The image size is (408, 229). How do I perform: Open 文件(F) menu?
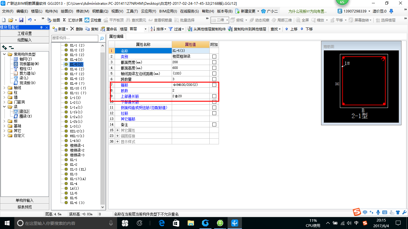pyautogui.click(x=8, y=11)
